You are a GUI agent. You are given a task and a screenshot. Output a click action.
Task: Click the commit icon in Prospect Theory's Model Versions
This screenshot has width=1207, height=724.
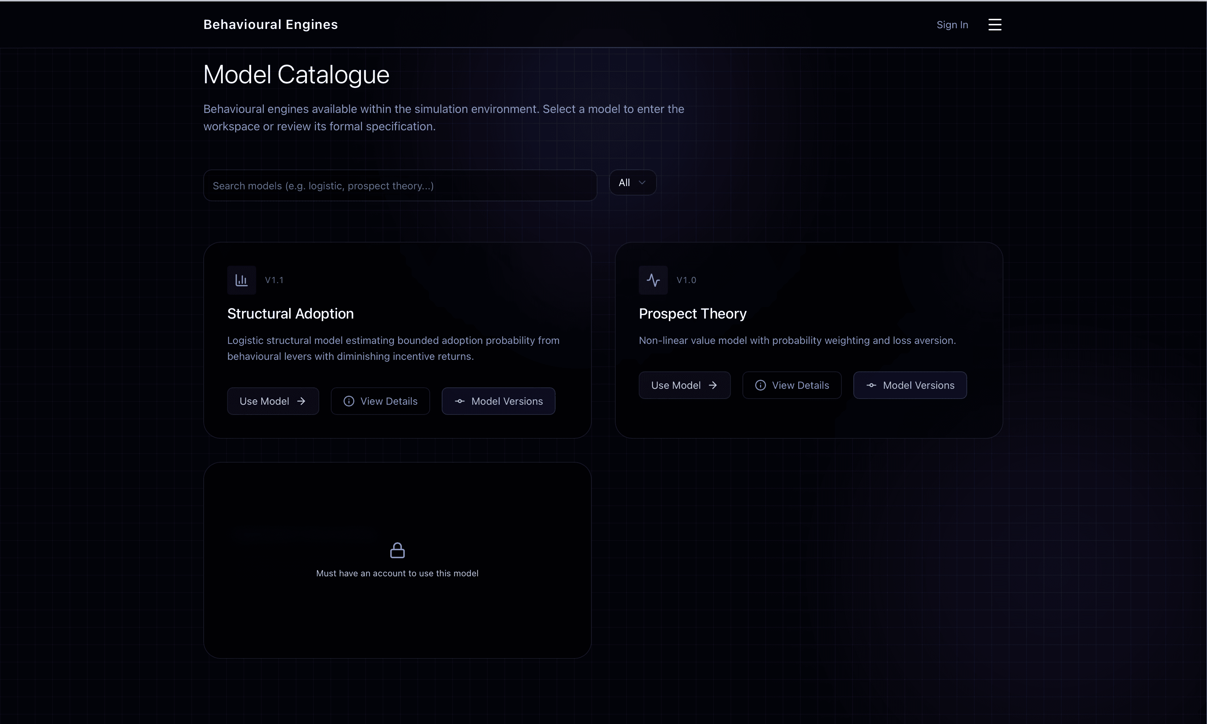[x=871, y=385]
